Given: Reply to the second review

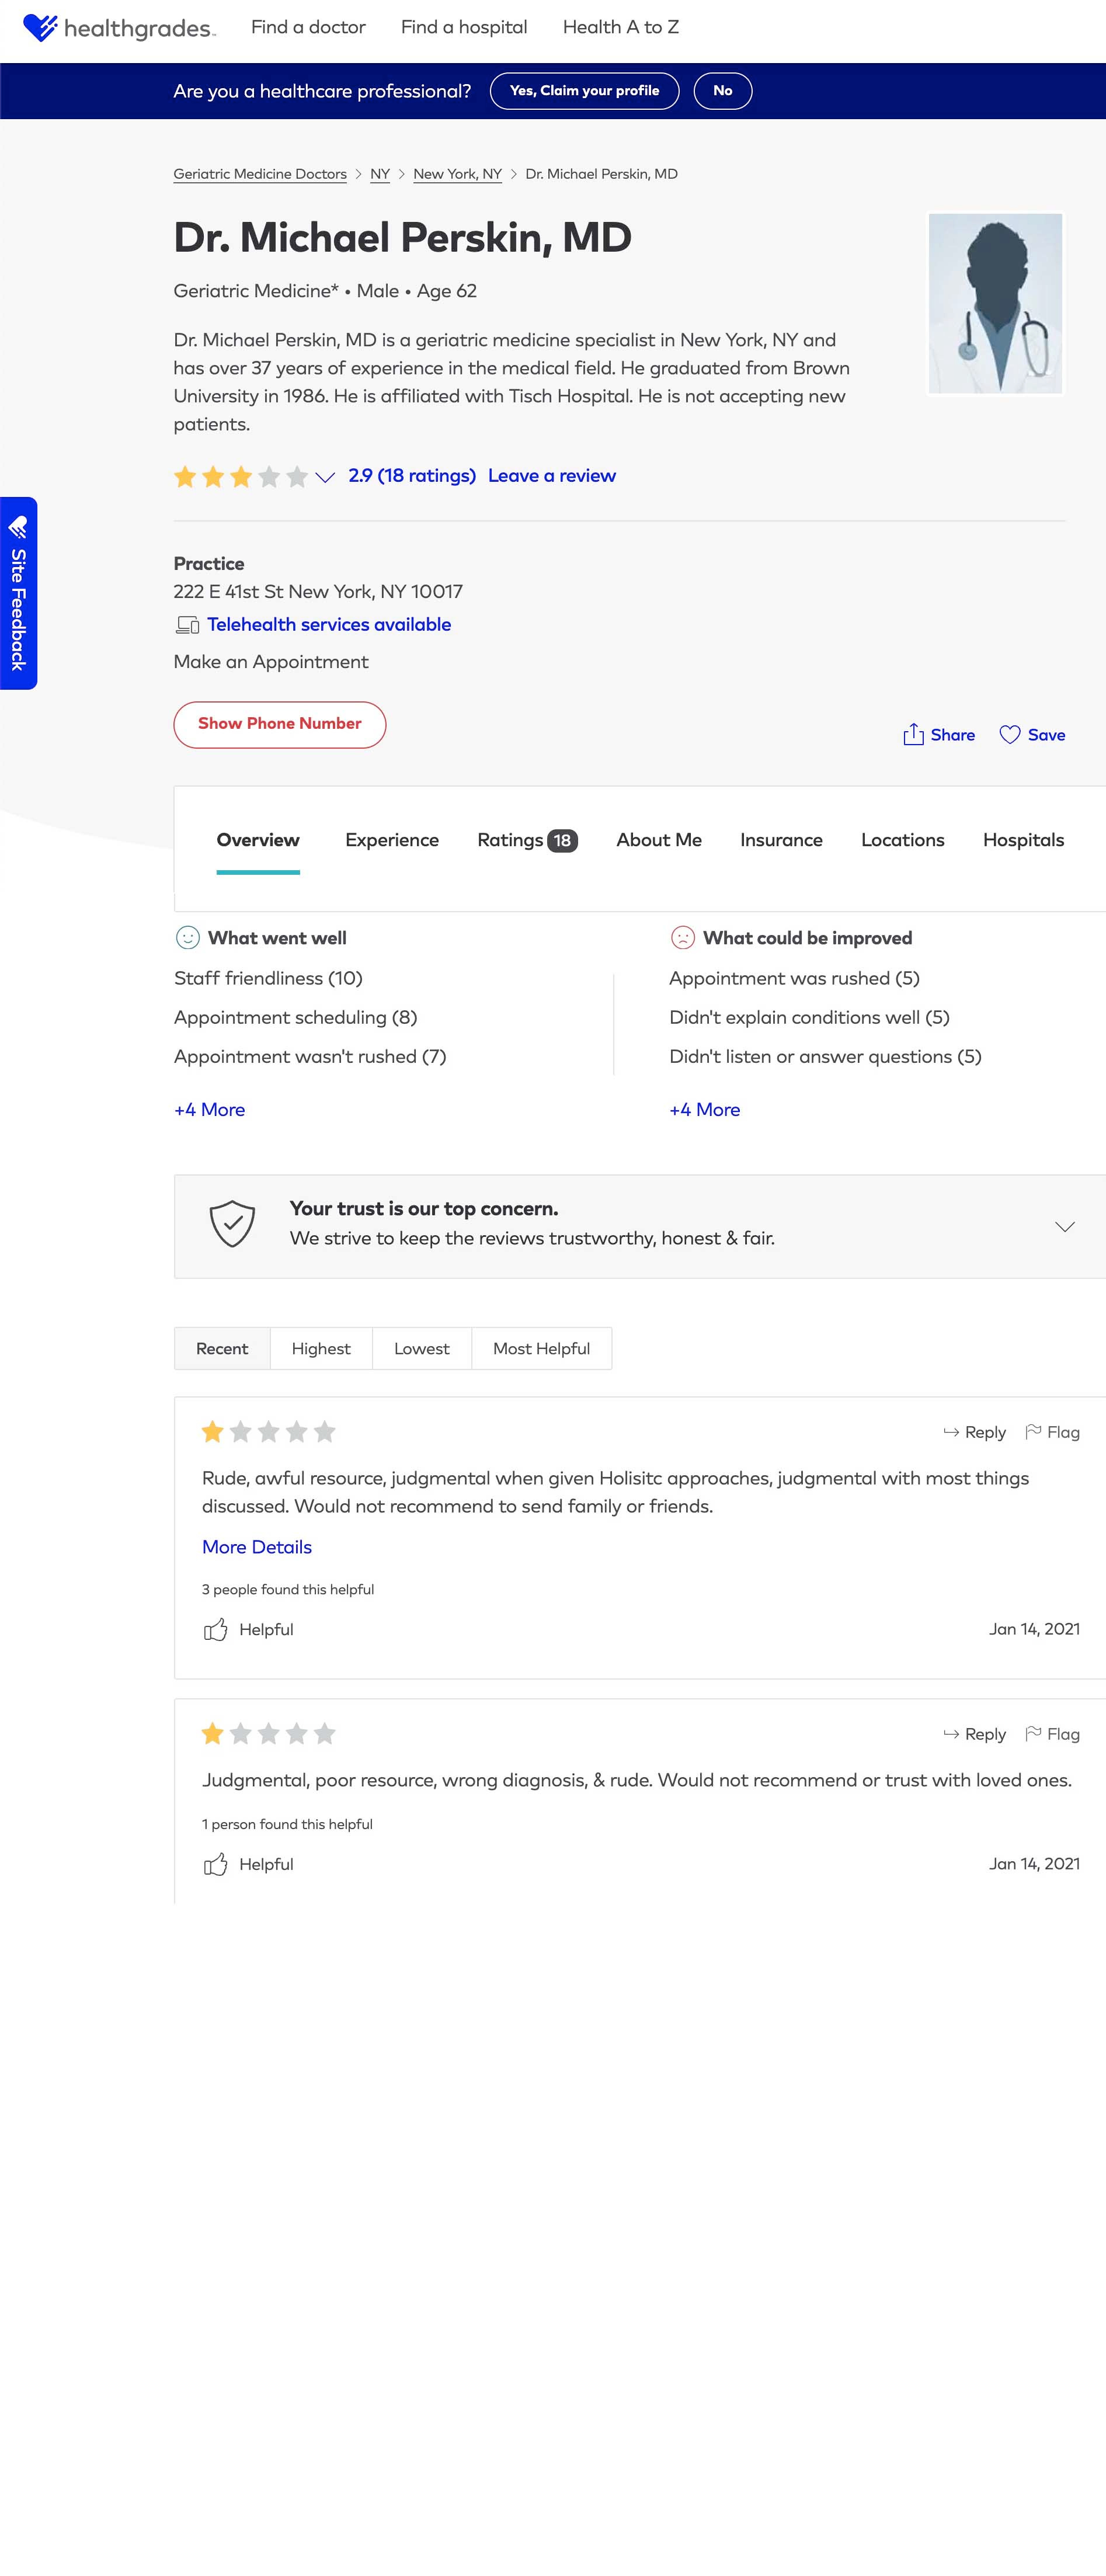Looking at the screenshot, I should point(974,1734).
